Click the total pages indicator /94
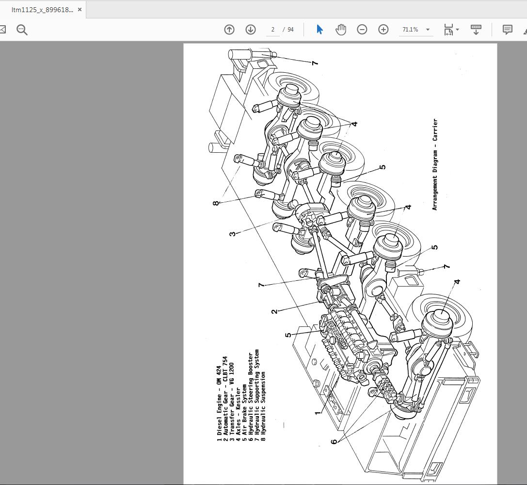Viewport: 527px width, 485px height. tap(289, 30)
